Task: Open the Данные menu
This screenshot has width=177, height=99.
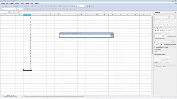Action: pos(27,4)
